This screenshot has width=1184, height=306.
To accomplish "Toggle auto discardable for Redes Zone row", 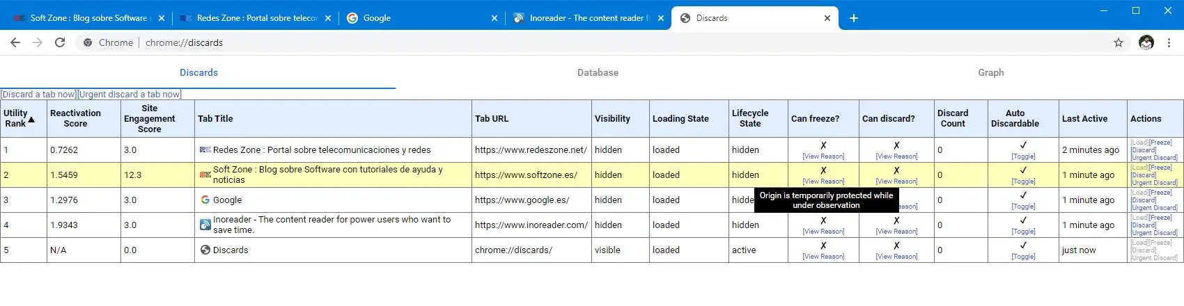I will click(x=1023, y=156).
